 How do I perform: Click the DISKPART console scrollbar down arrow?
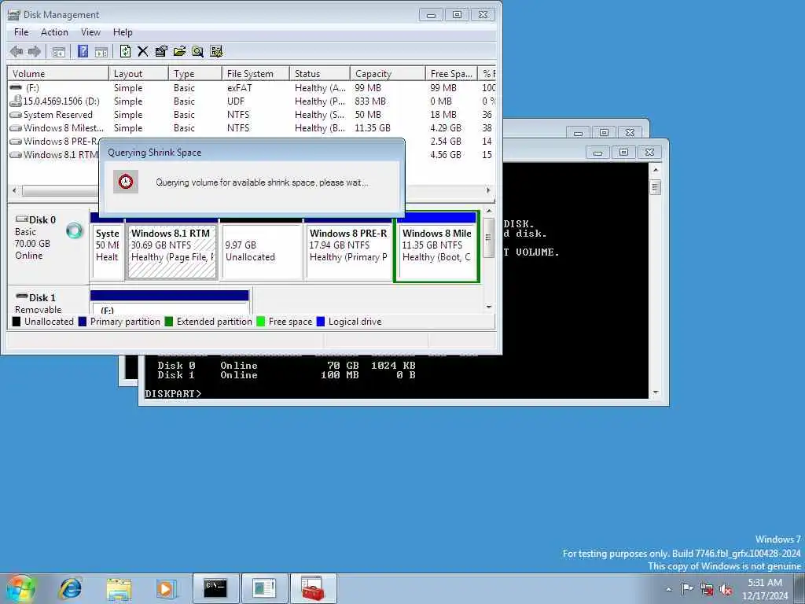click(656, 392)
